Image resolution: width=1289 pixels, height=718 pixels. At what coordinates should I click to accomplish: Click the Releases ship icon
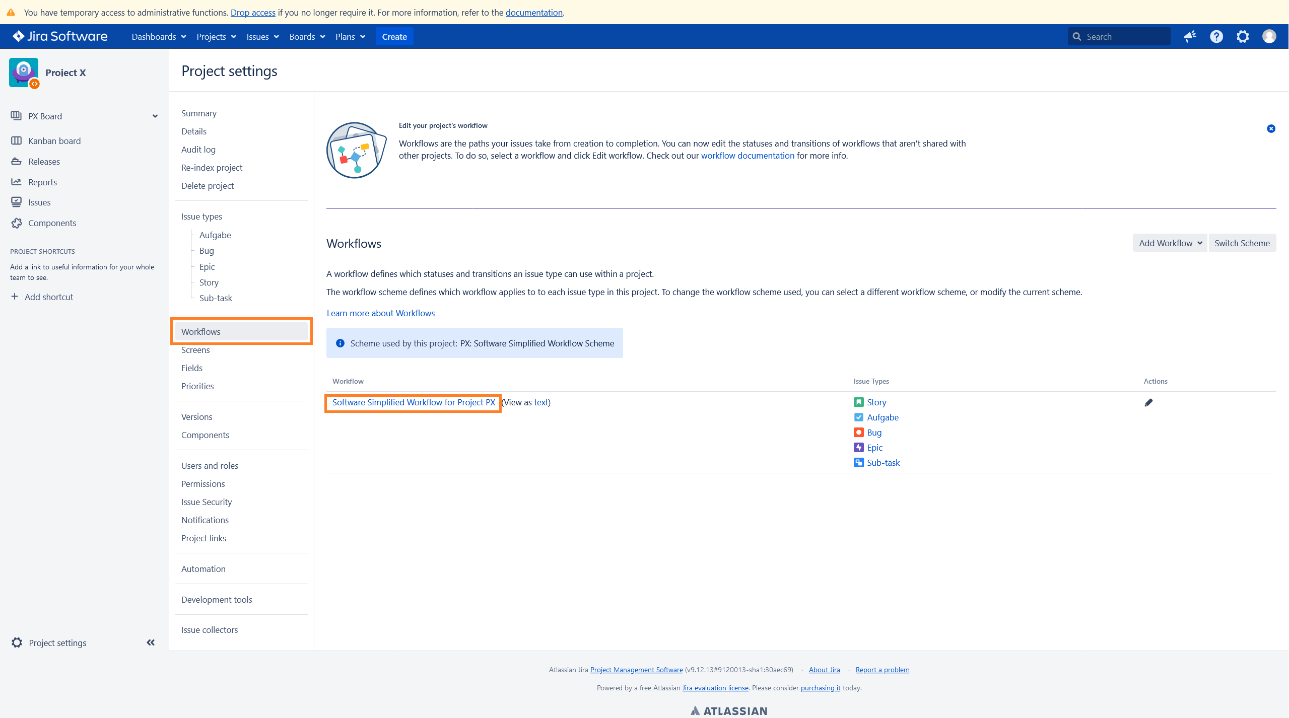(x=16, y=161)
